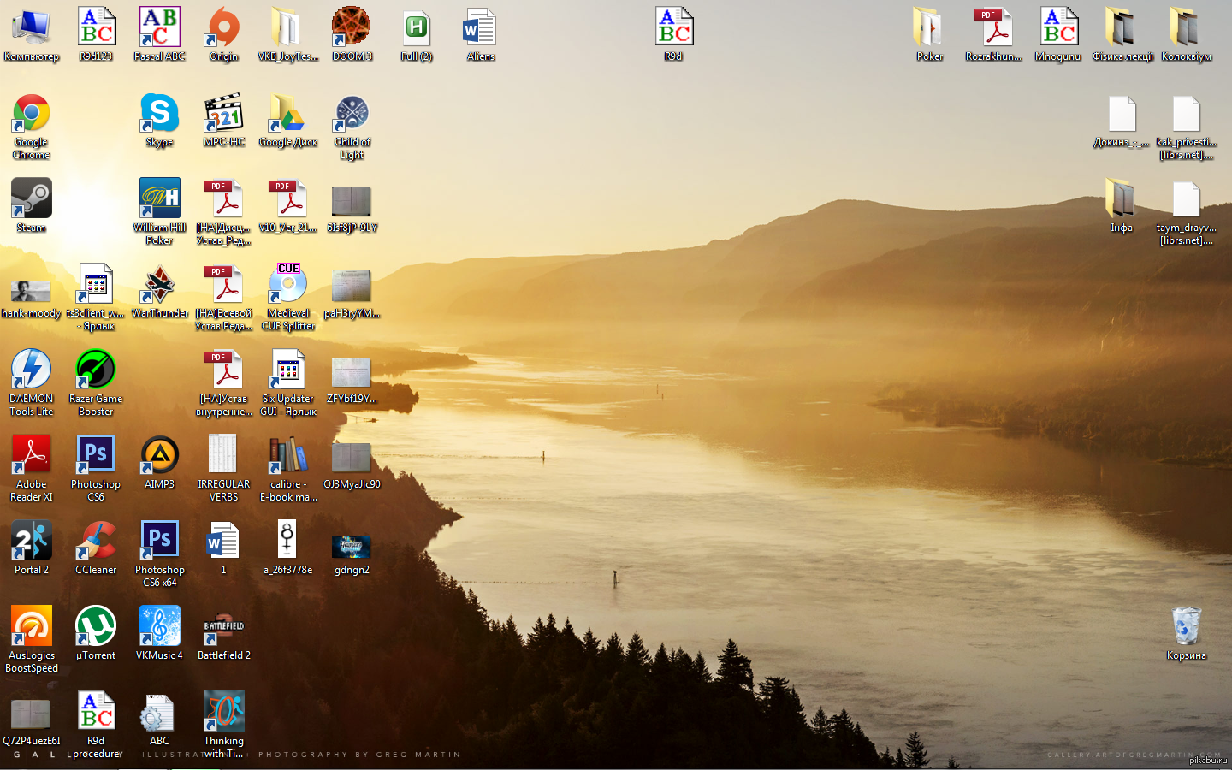The image size is (1232, 770).
Task: Select the DAEMON Tools Lite icon
Action: click(x=31, y=370)
